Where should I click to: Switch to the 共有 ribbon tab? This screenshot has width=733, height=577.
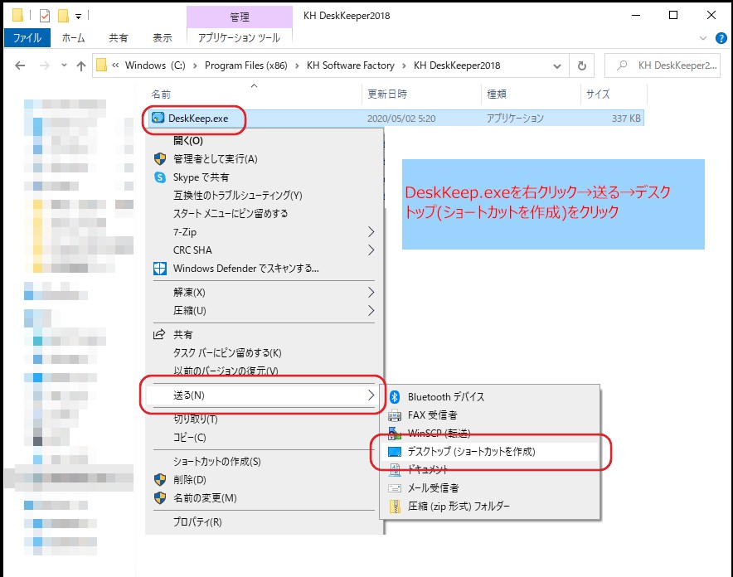pos(118,38)
